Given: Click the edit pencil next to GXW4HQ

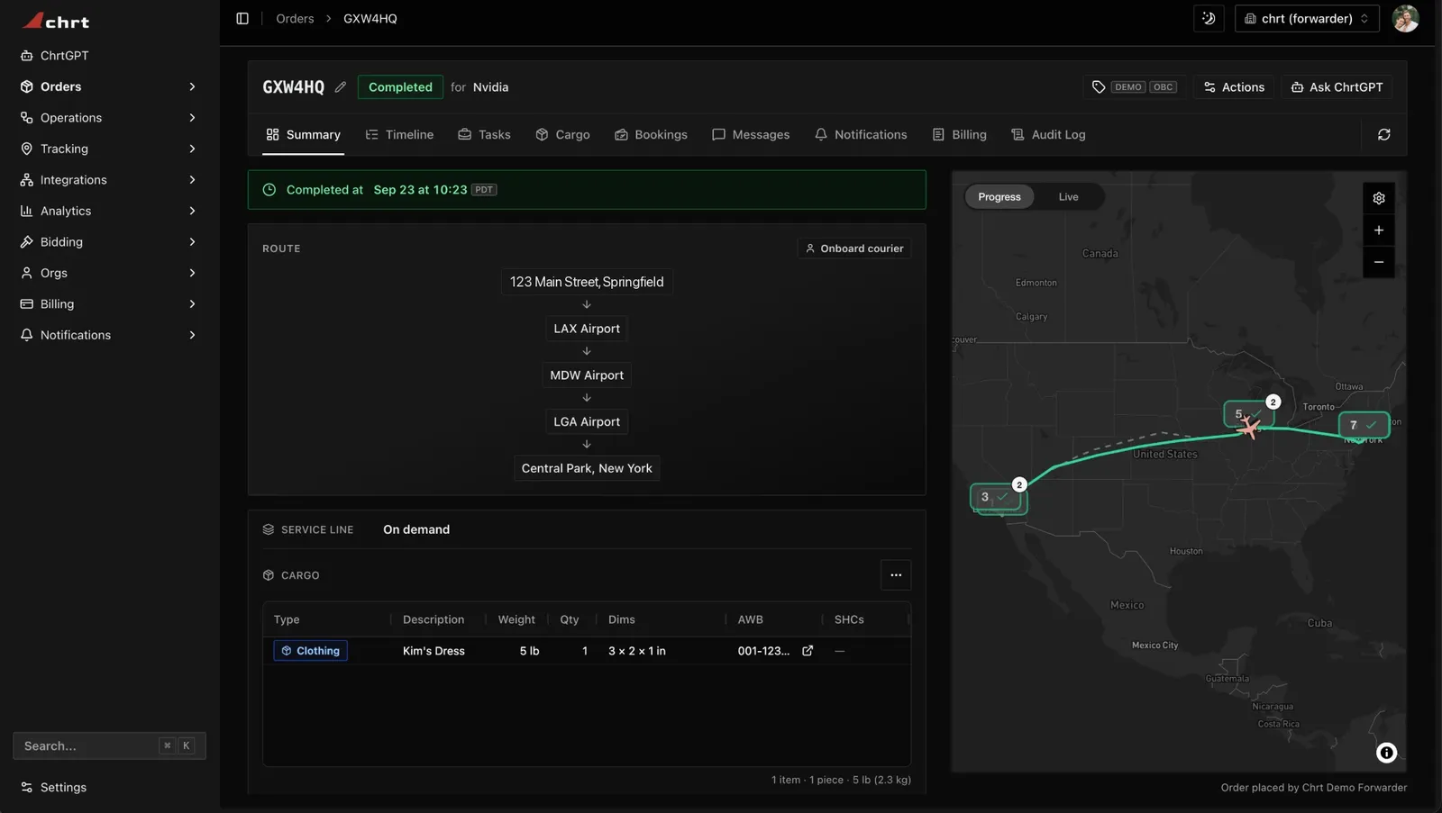Looking at the screenshot, I should [x=340, y=87].
